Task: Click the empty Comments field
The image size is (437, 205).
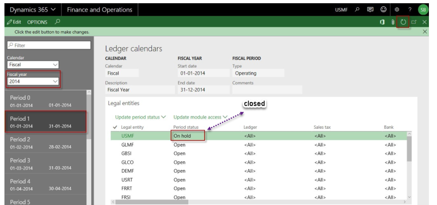Action: point(267,90)
